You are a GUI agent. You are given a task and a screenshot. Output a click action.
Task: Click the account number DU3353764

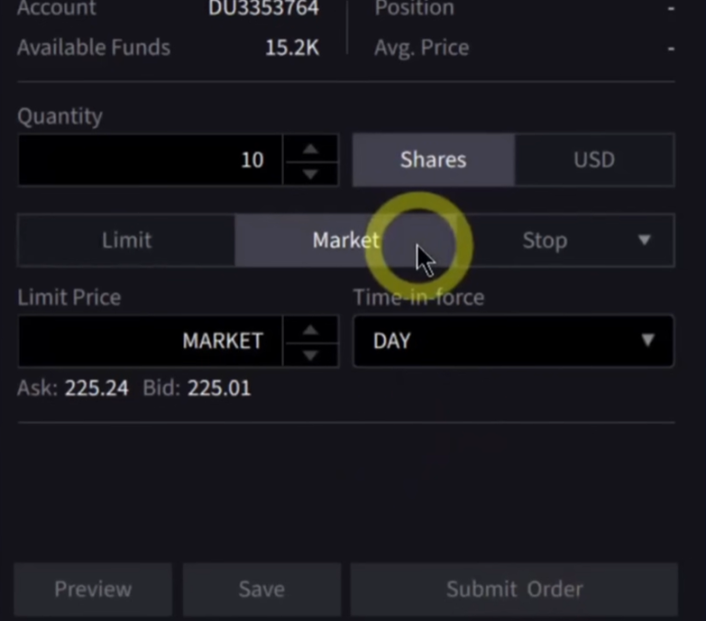(x=263, y=9)
